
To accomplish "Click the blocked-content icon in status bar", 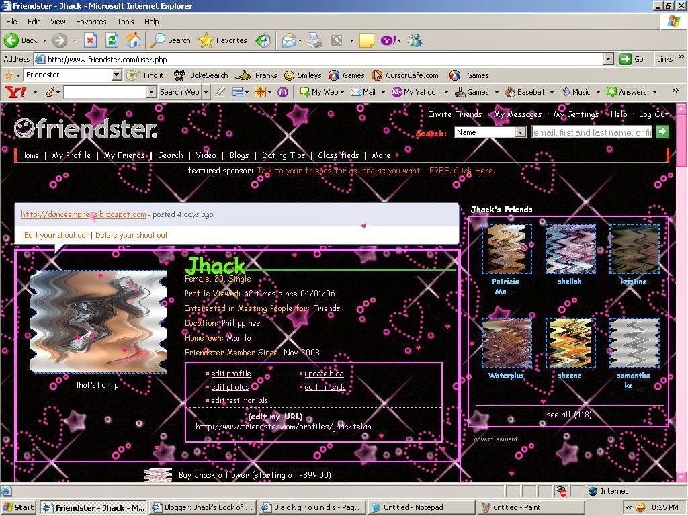I will tap(561, 491).
